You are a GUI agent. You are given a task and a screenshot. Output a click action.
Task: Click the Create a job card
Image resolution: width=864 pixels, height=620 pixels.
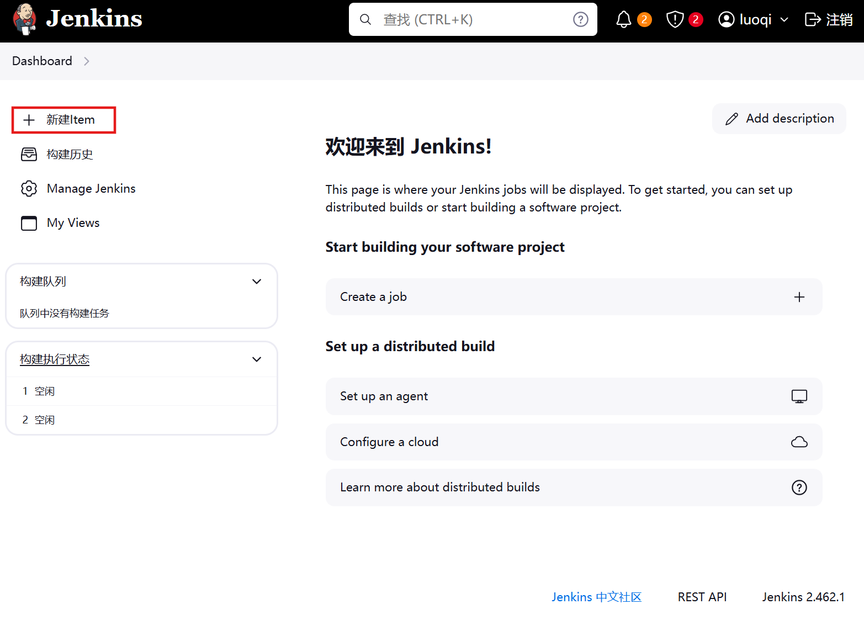point(574,297)
